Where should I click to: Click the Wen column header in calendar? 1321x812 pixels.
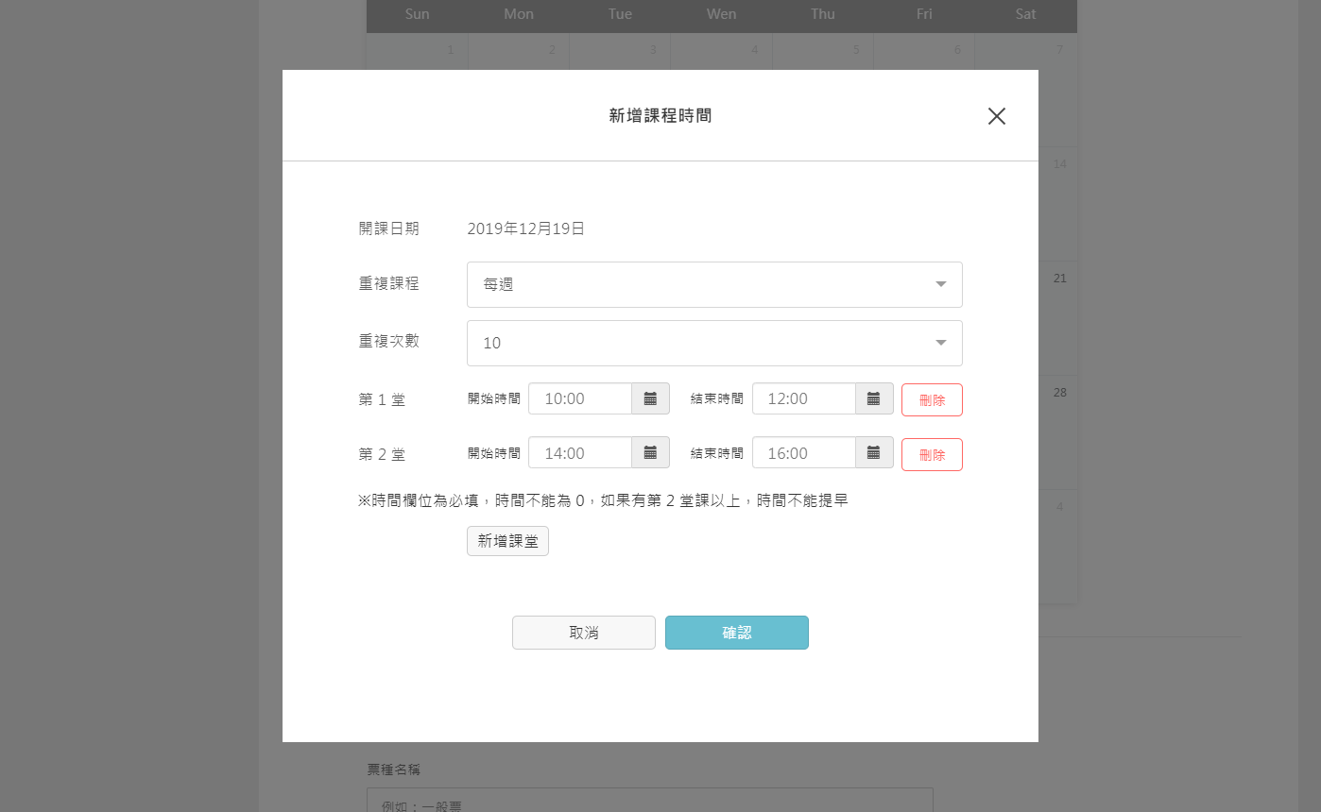(x=721, y=14)
